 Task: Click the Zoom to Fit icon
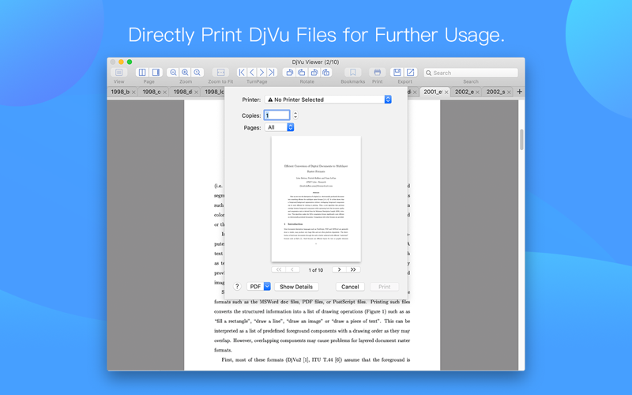(221, 73)
